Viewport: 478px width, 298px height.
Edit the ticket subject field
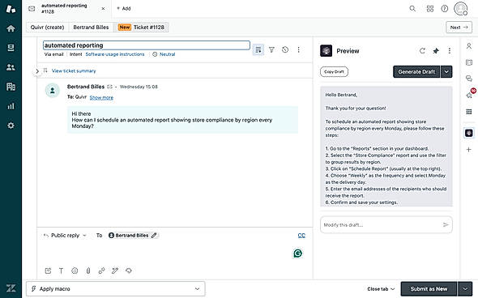tap(147, 45)
